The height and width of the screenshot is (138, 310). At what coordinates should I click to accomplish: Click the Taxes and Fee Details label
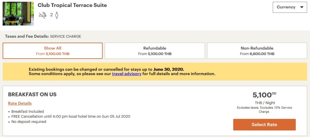[x=27, y=37]
